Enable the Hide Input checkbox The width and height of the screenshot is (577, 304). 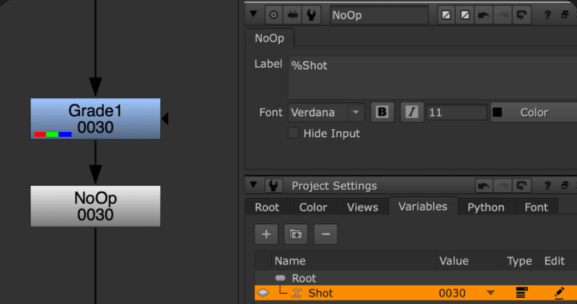tap(294, 133)
